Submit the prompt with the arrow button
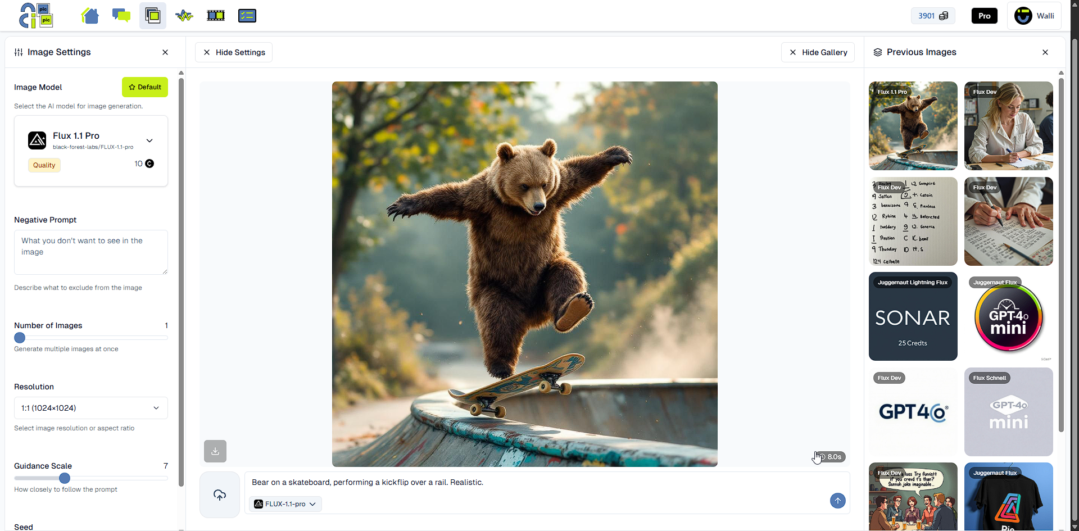Screen dimensions: 1079x531 pos(838,501)
